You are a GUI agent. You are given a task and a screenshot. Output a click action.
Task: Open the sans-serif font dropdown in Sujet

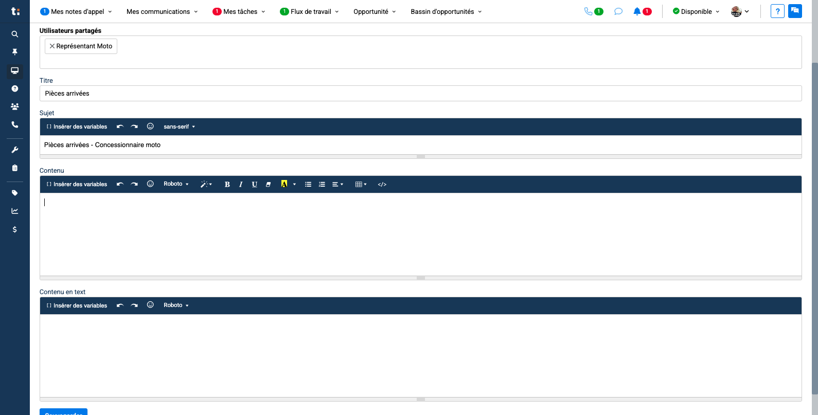(x=179, y=127)
